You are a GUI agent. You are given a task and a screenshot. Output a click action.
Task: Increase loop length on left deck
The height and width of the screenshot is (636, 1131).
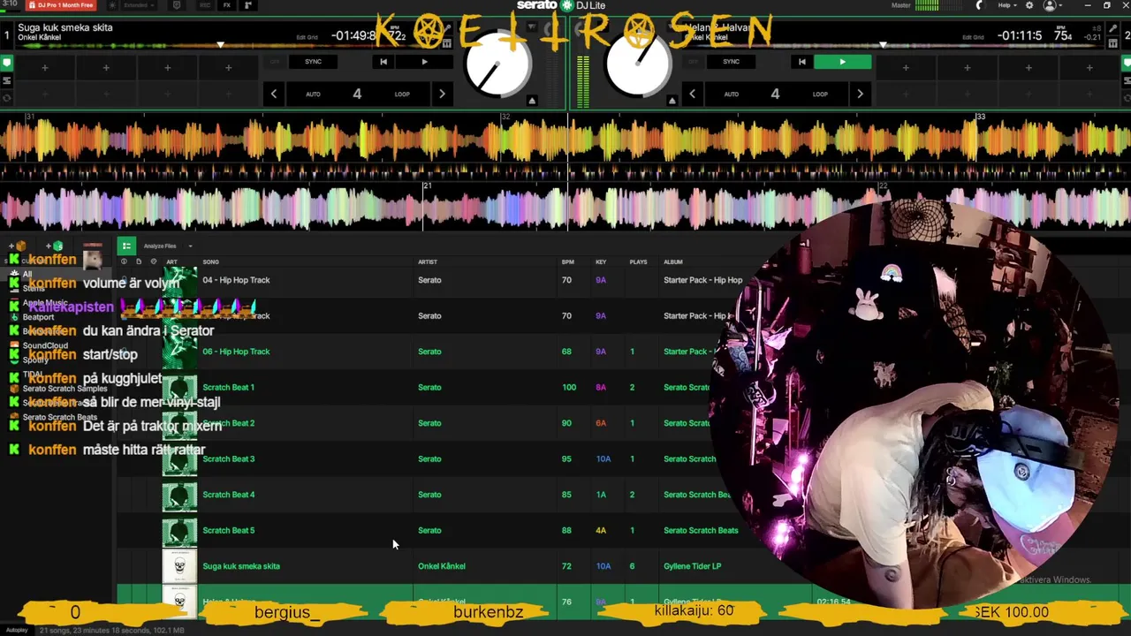(x=442, y=94)
